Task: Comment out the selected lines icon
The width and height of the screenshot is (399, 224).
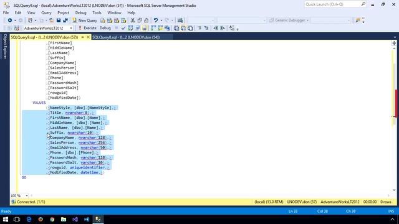Action: (x=199, y=28)
